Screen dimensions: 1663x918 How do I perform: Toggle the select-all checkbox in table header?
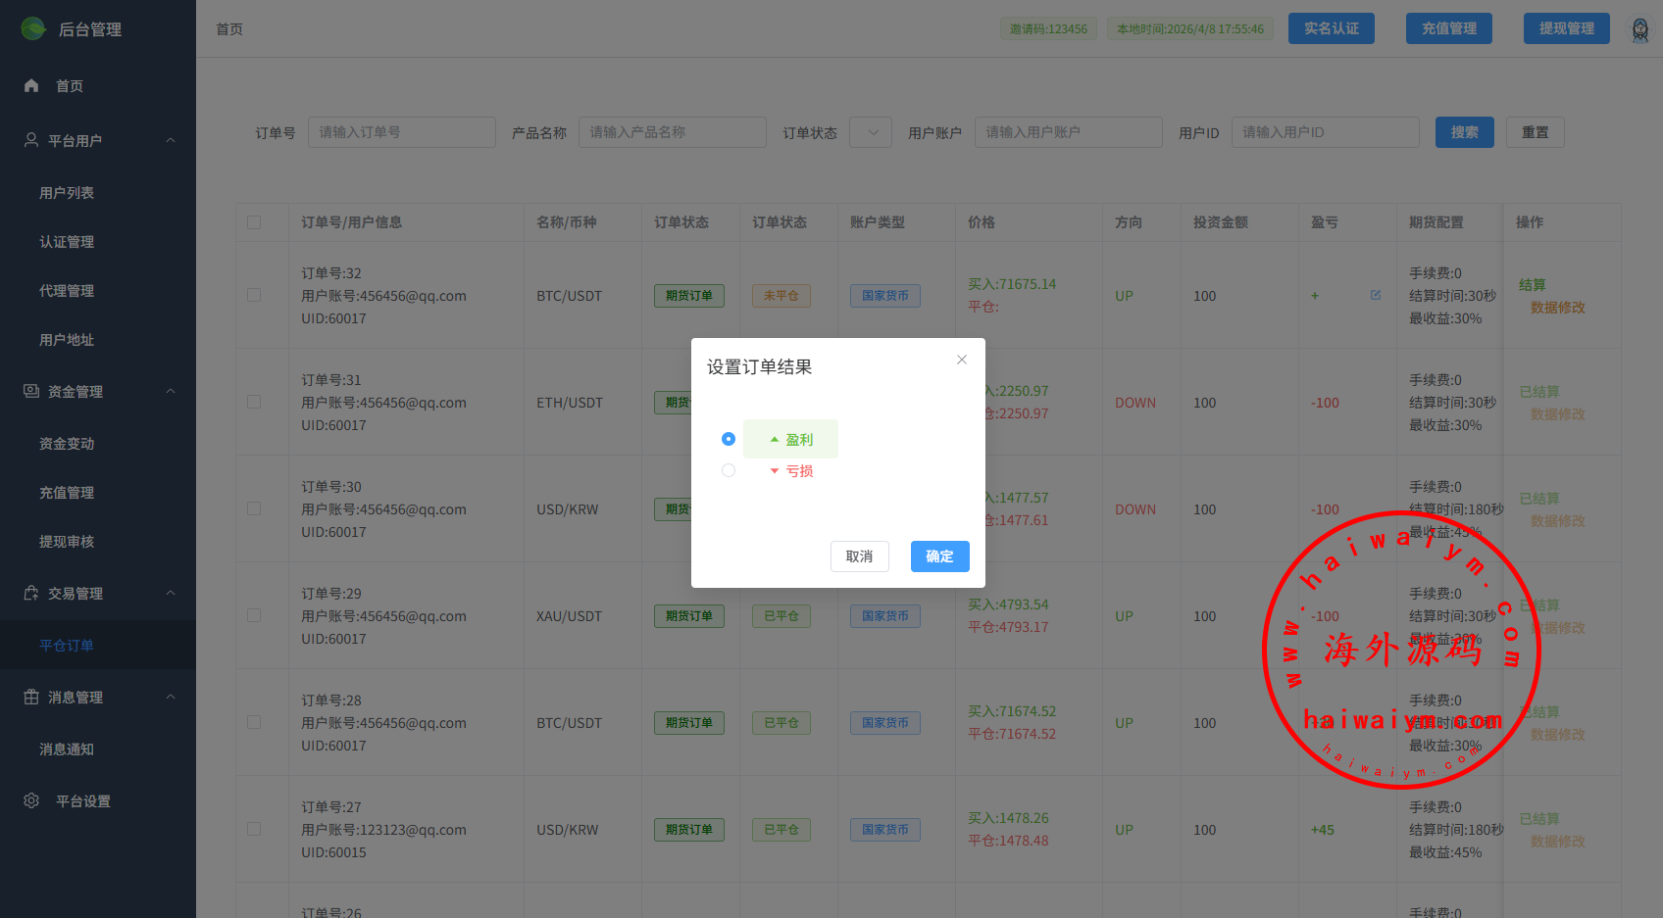pos(254,222)
